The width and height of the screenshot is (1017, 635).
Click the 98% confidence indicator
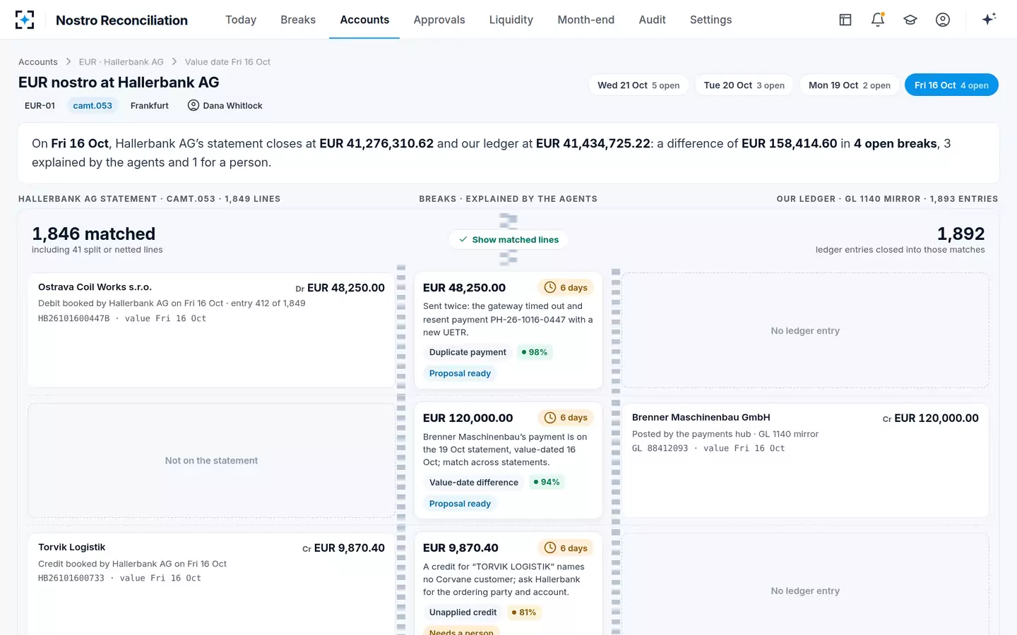point(535,352)
